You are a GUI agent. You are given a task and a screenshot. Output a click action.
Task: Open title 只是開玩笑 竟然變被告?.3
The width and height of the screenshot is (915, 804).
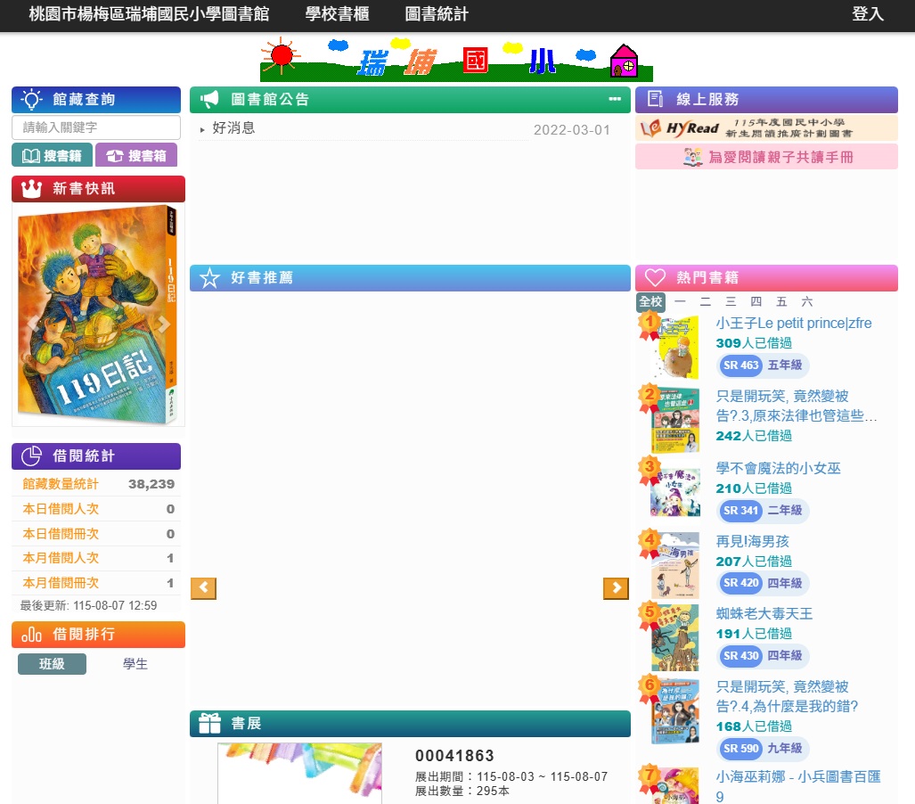(797, 406)
